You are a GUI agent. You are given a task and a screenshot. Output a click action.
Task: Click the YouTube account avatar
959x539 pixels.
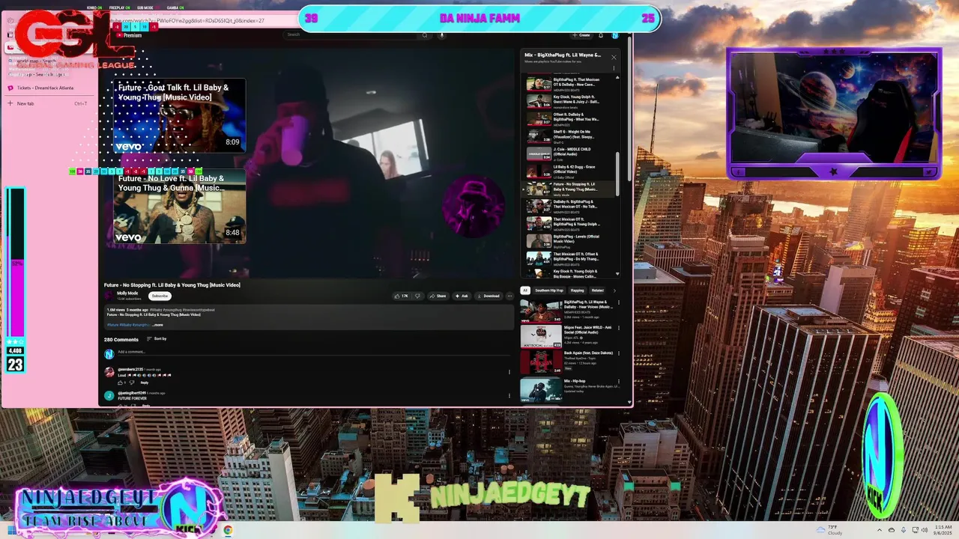(x=614, y=35)
